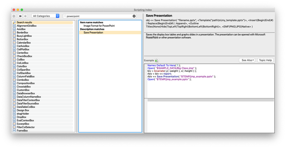286x148 pixels.
Task: Click the rbiv << Save Presentation script line
Action: 182,76
